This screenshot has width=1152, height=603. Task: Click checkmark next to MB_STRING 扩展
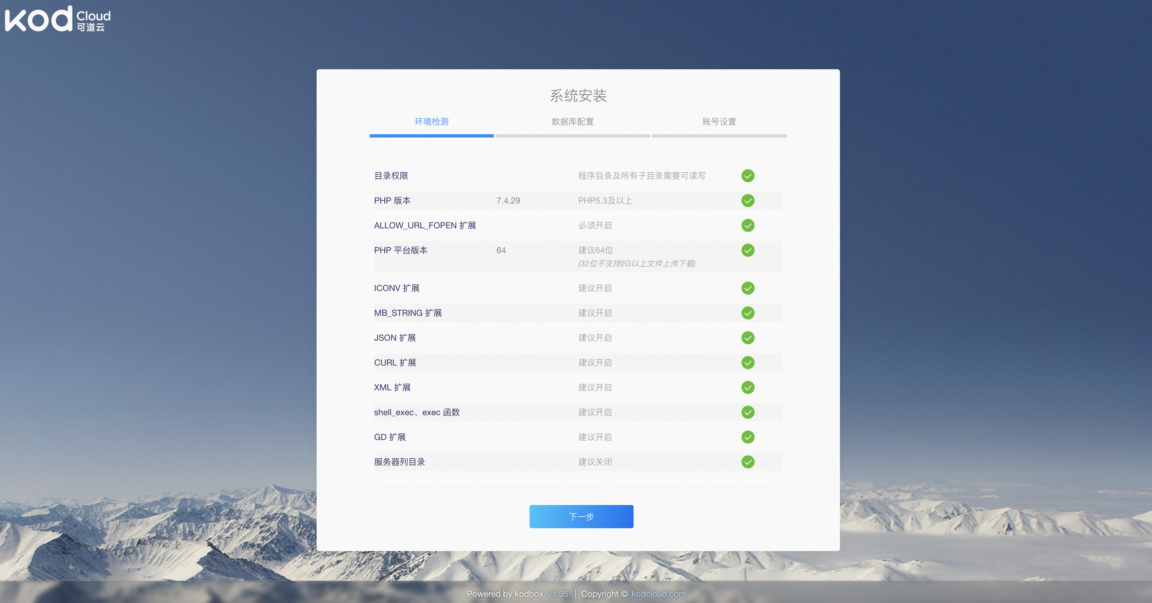tap(748, 313)
